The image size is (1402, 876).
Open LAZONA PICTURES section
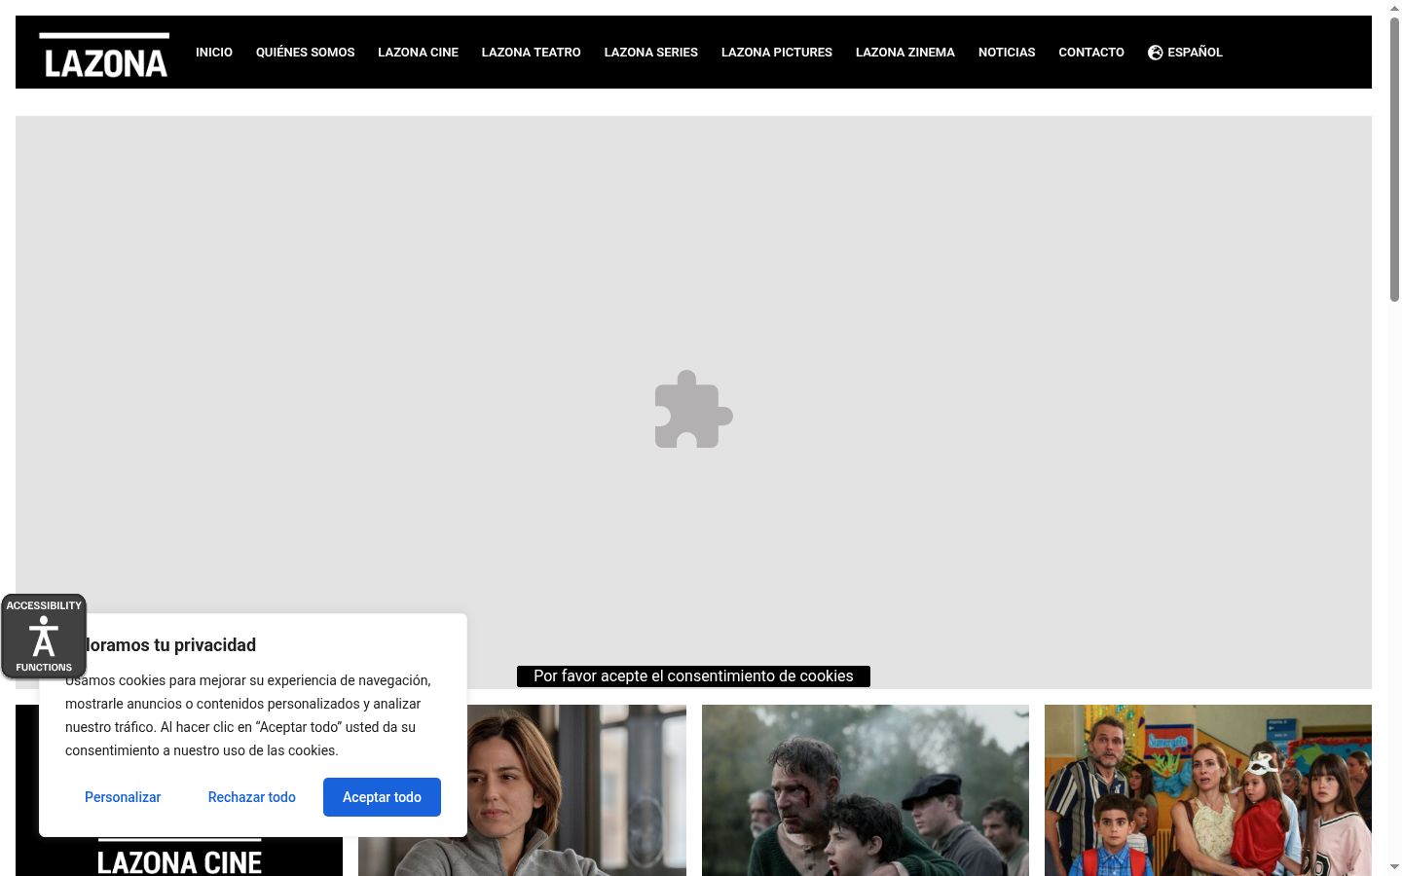tap(776, 53)
